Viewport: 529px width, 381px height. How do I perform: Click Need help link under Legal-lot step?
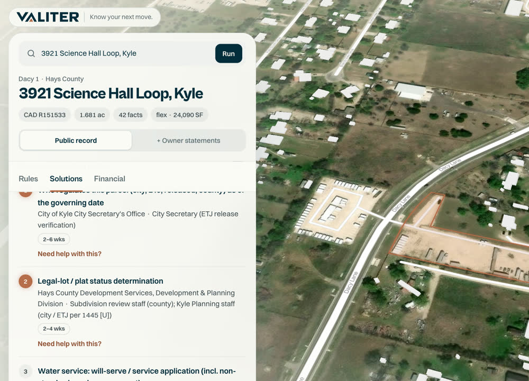(69, 343)
